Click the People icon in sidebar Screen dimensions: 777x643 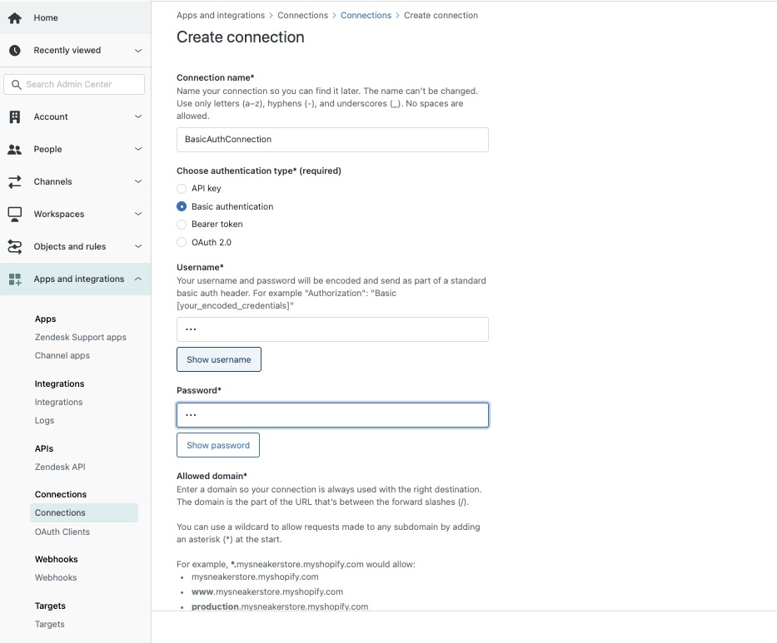pos(15,150)
